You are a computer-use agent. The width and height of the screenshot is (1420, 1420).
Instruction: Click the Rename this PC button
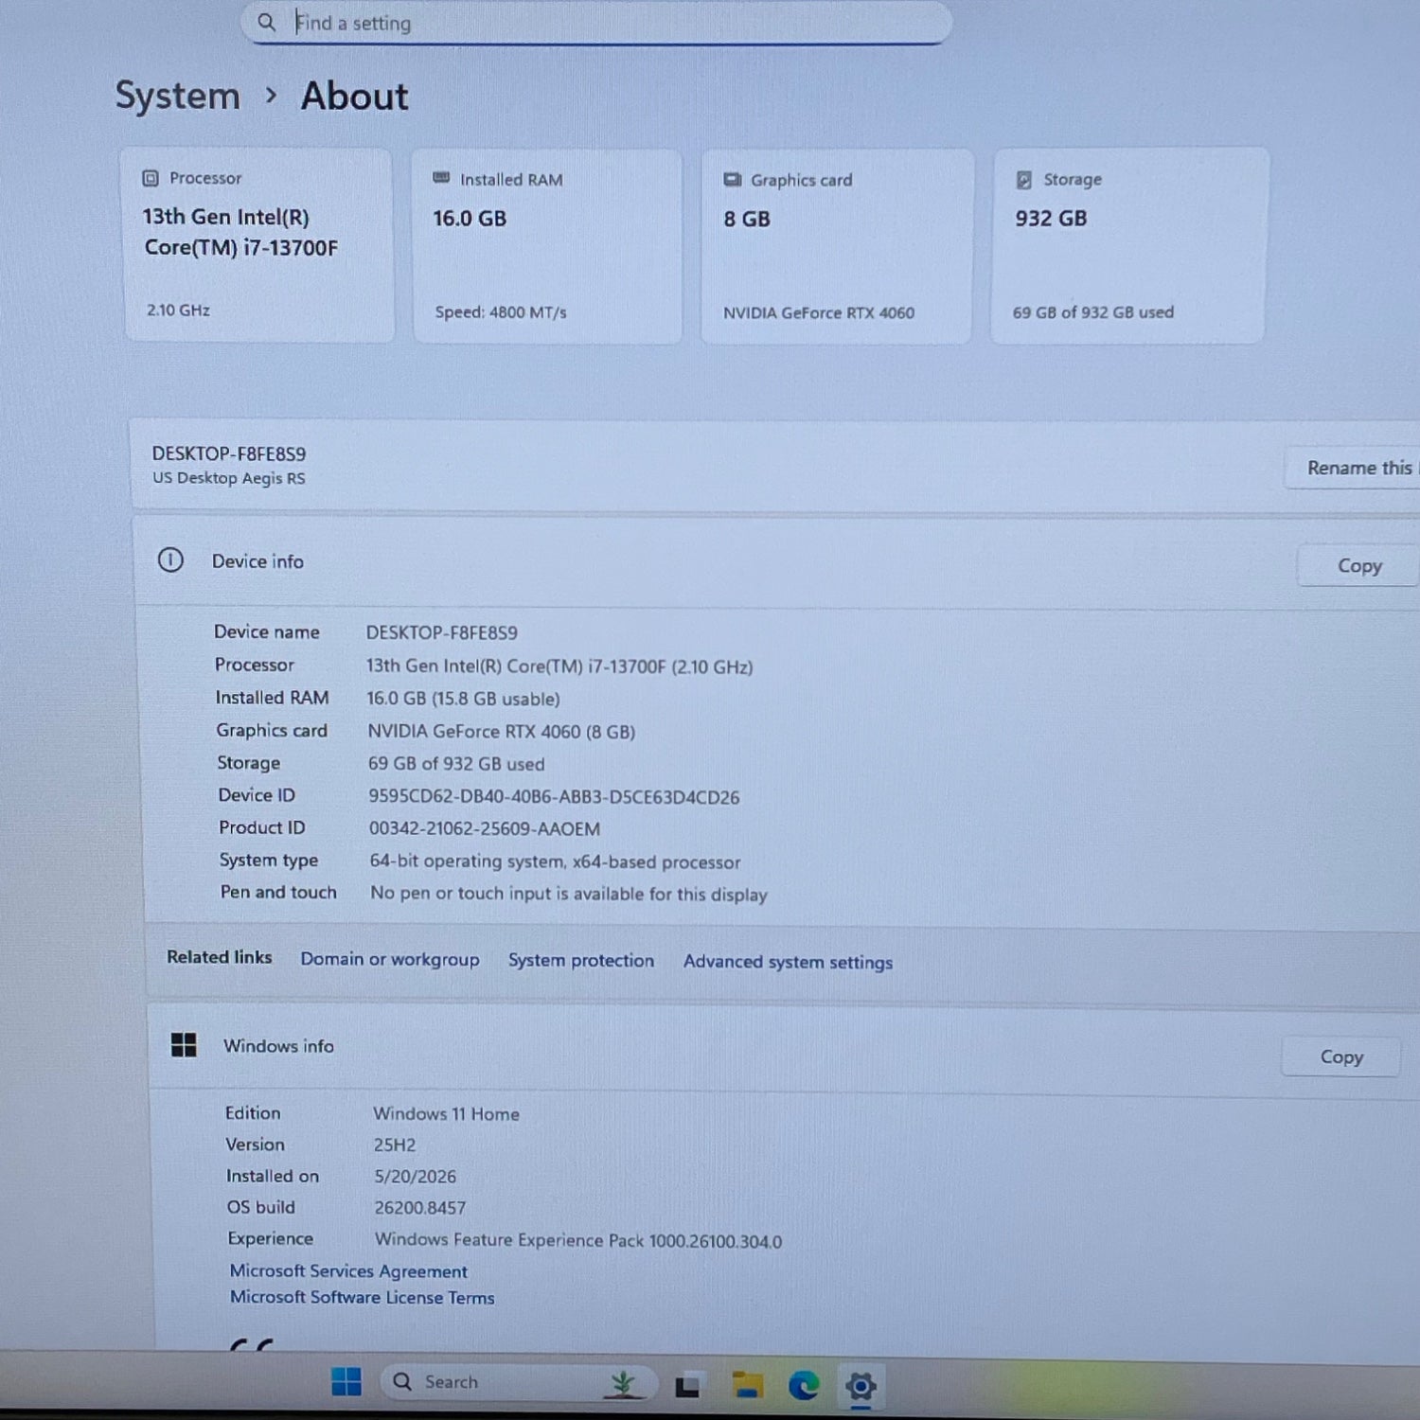point(1354,468)
